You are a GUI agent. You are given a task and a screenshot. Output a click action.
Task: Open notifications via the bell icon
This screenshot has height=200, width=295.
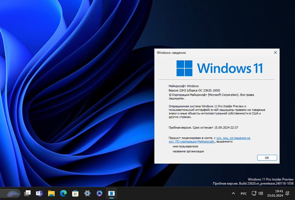click(x=287, y=193)
